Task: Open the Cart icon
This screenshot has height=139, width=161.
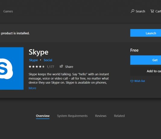Action: 152,11
